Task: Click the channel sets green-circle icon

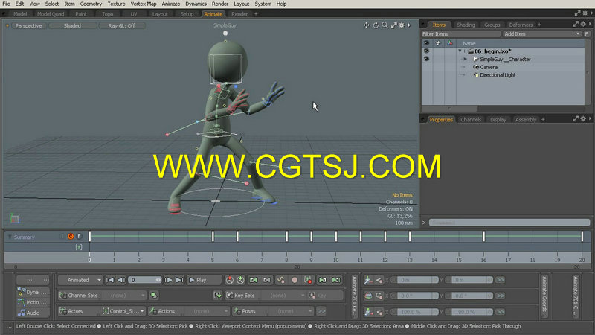Action: point(154,295)
